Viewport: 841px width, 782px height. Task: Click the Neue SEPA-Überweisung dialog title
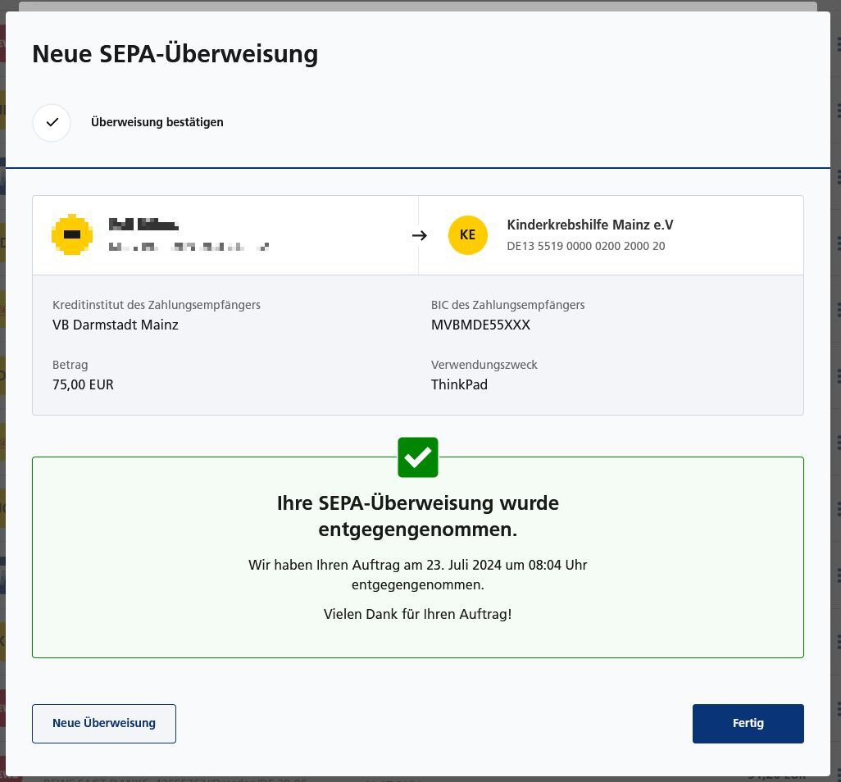(x=175, y=54)
